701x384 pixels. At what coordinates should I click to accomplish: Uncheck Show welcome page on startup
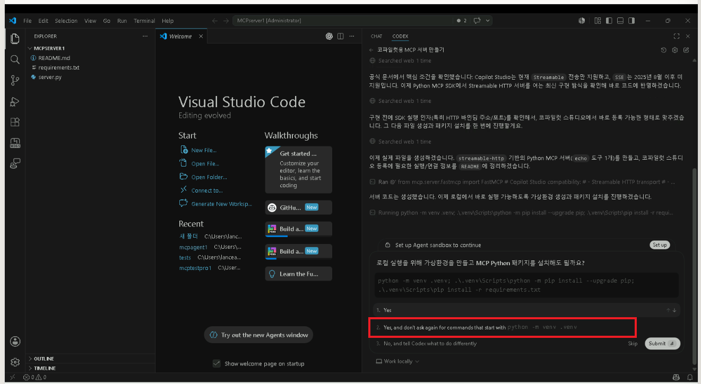tap(216, 363)
